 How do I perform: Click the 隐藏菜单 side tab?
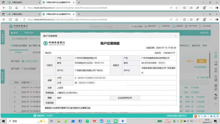coord(3,37)
